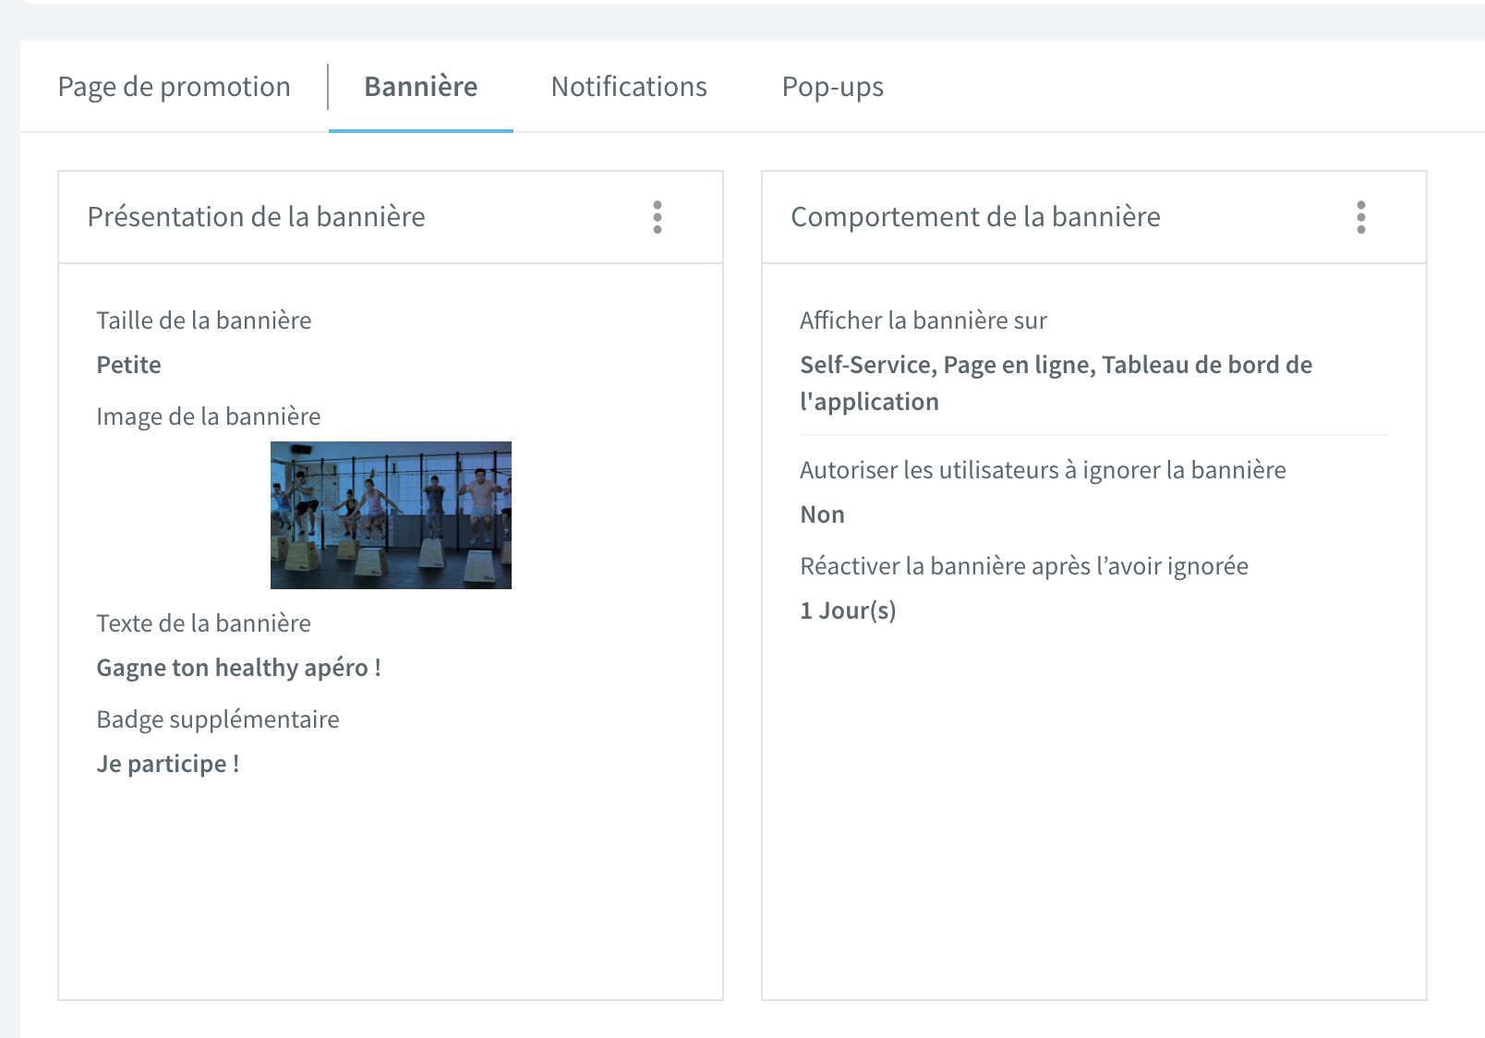Screen dimensions: 1485x1038
Task: Click the Autoriser les utilisateurs à ignorer label
Action: click(x=1044, y=470)
